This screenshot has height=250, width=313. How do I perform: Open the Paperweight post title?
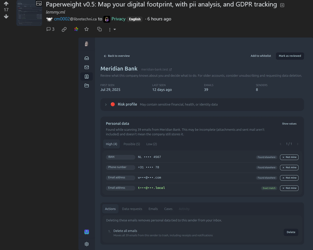[161, 5]
